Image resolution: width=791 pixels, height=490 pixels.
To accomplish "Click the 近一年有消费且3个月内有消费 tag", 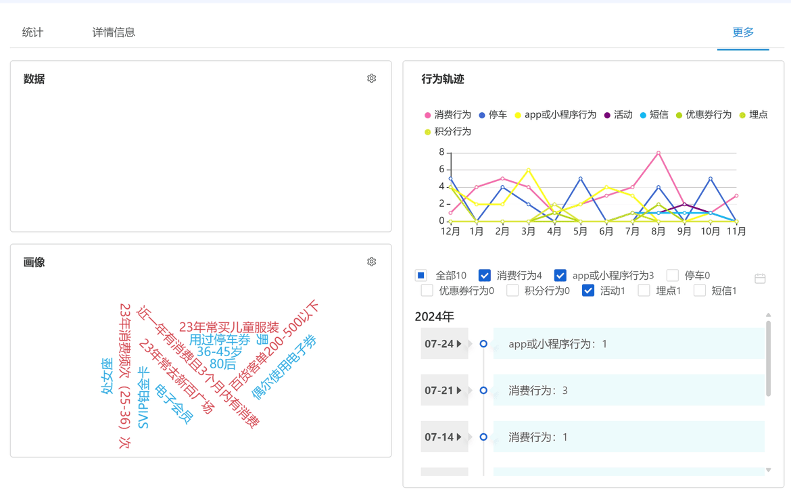I will pos(197,367).
